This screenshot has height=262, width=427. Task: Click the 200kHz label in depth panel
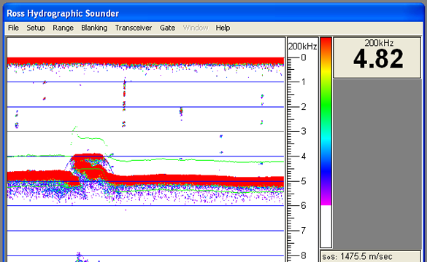[379, 43]
